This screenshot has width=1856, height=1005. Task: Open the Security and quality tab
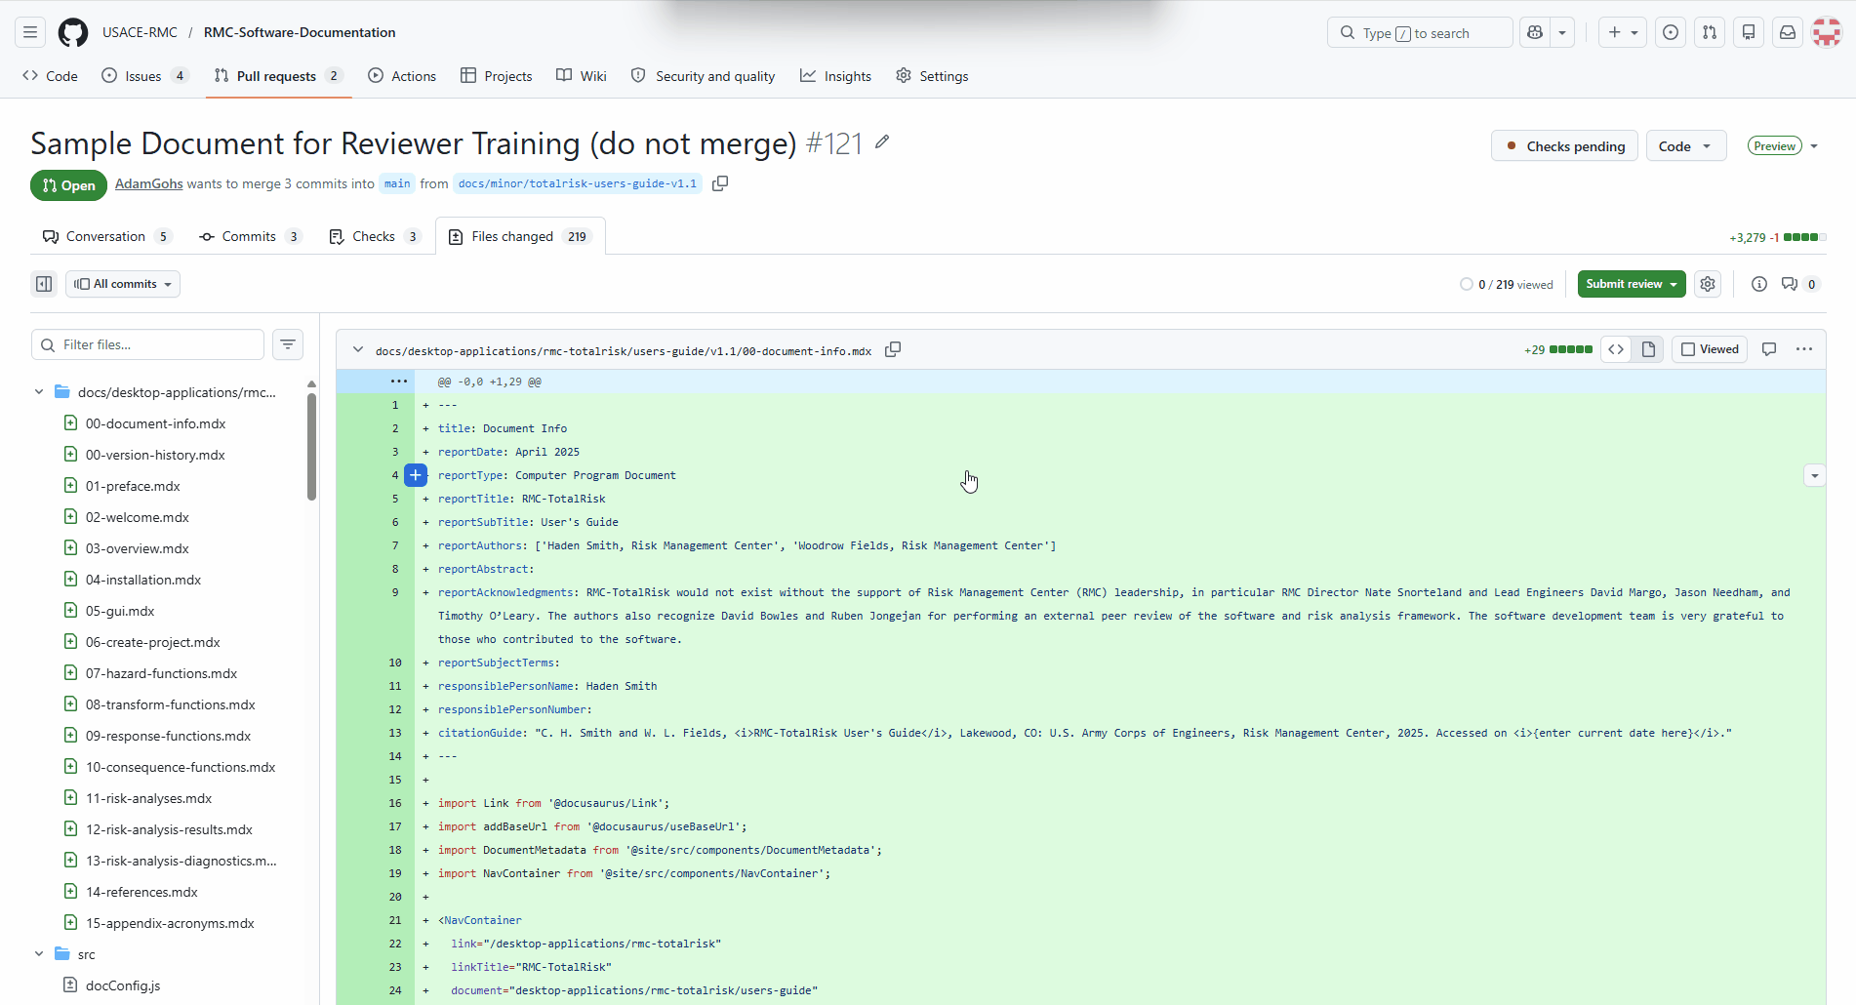pyautogui.click(x=703, y=76)
